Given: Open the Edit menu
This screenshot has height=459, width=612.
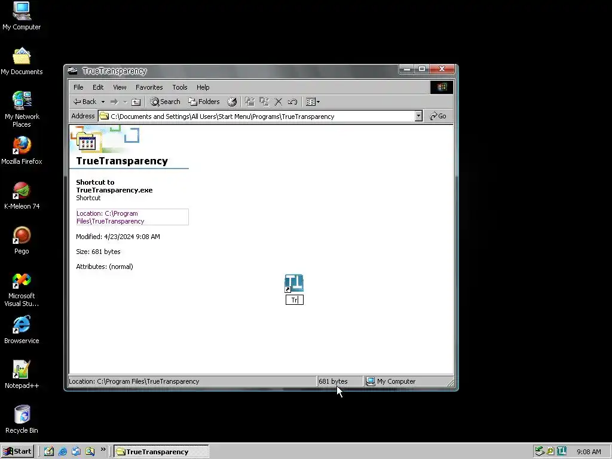Looking at the screenshot, I should coord(98,87).
